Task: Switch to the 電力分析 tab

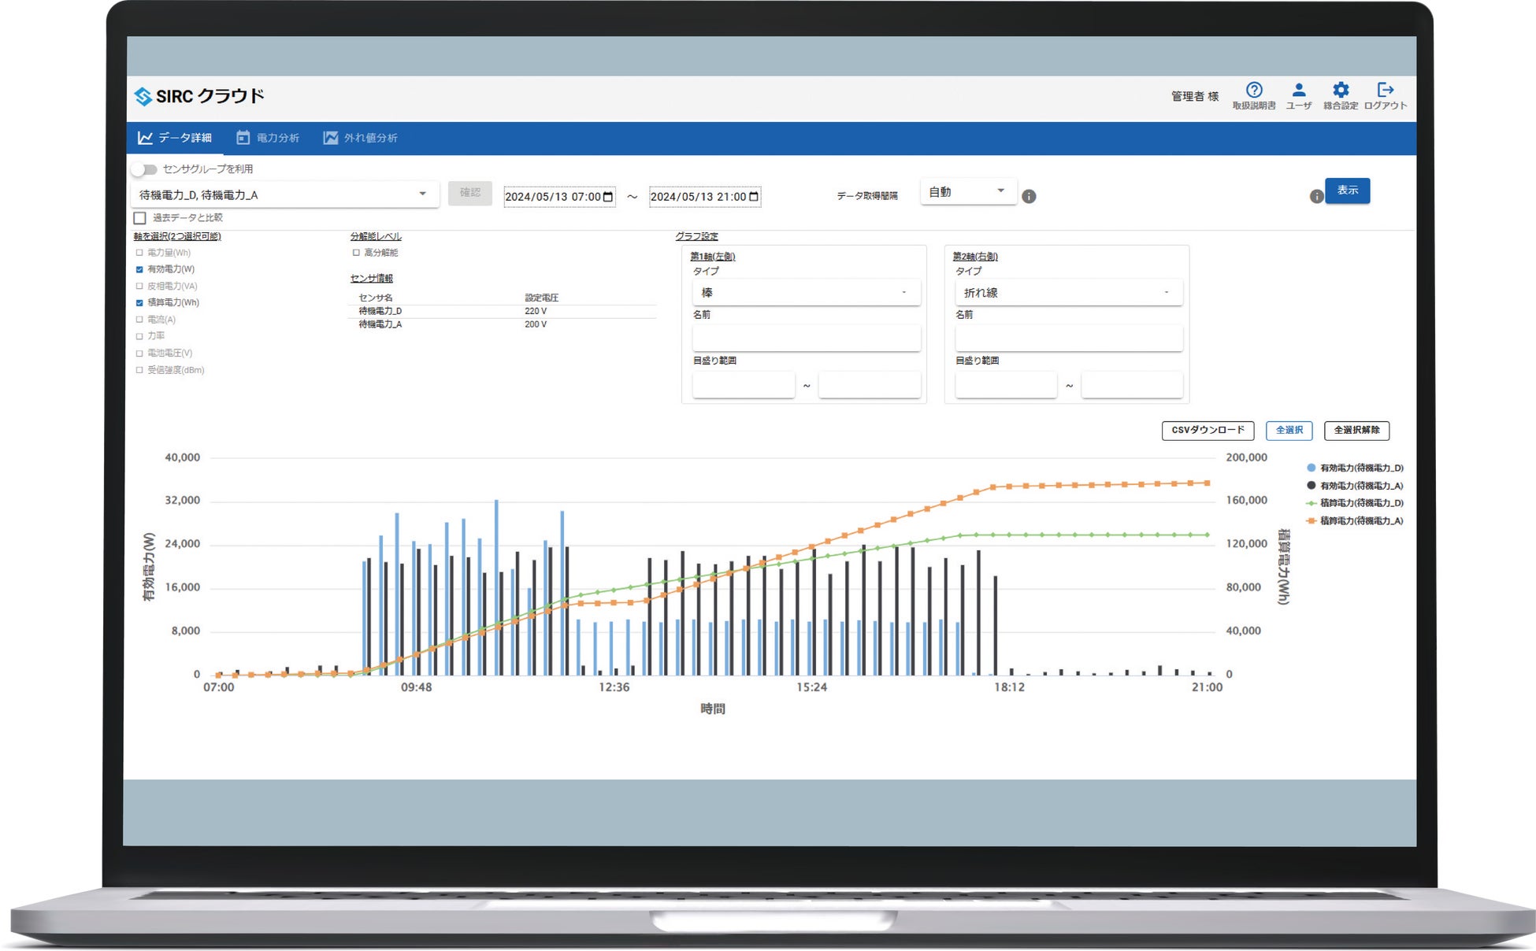Action: (x=268, y=138)
